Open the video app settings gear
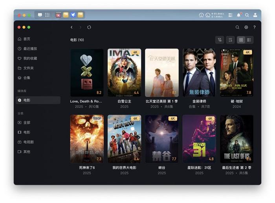Image resolution: width=275 pixels, height=203 pixels. coord(246,27)
